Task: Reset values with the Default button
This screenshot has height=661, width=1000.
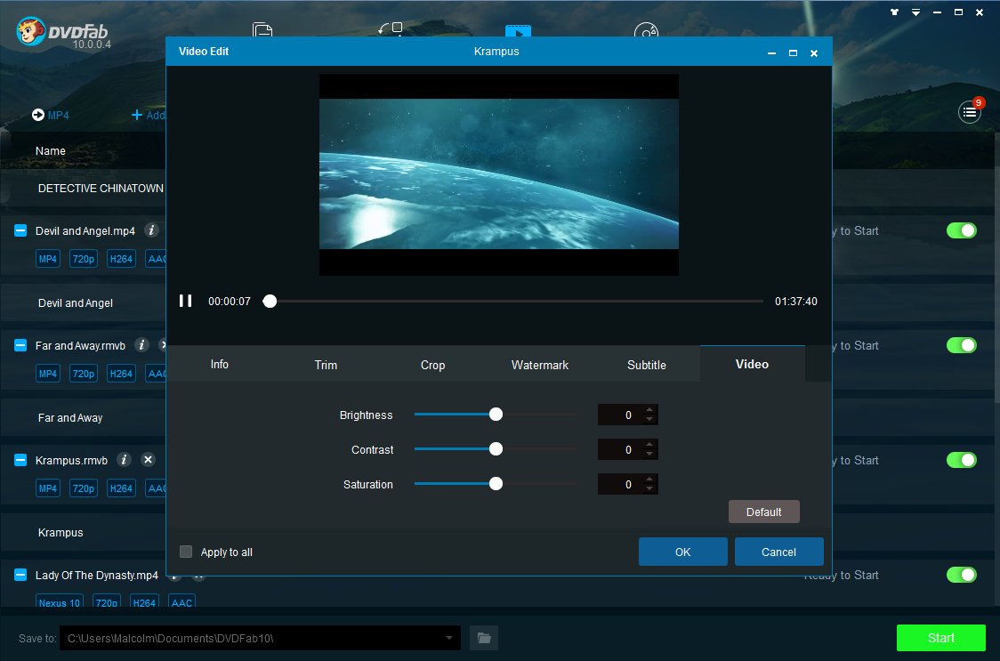Action: tap(763, 512)
